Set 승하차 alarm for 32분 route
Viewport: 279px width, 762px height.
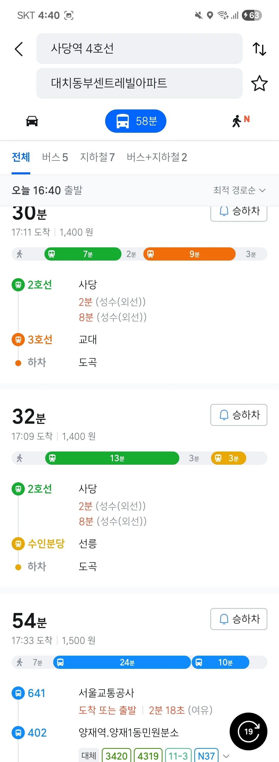238,415
